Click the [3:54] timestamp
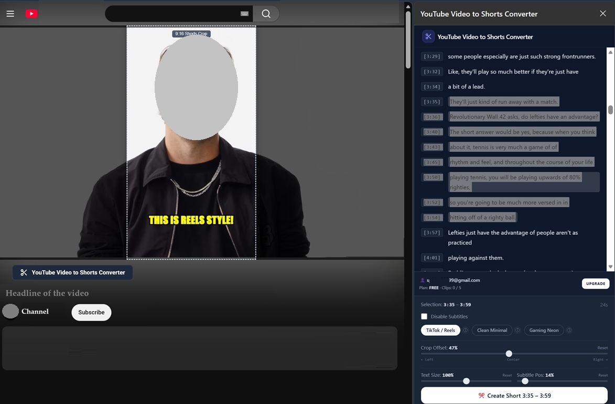 (432, 218)
